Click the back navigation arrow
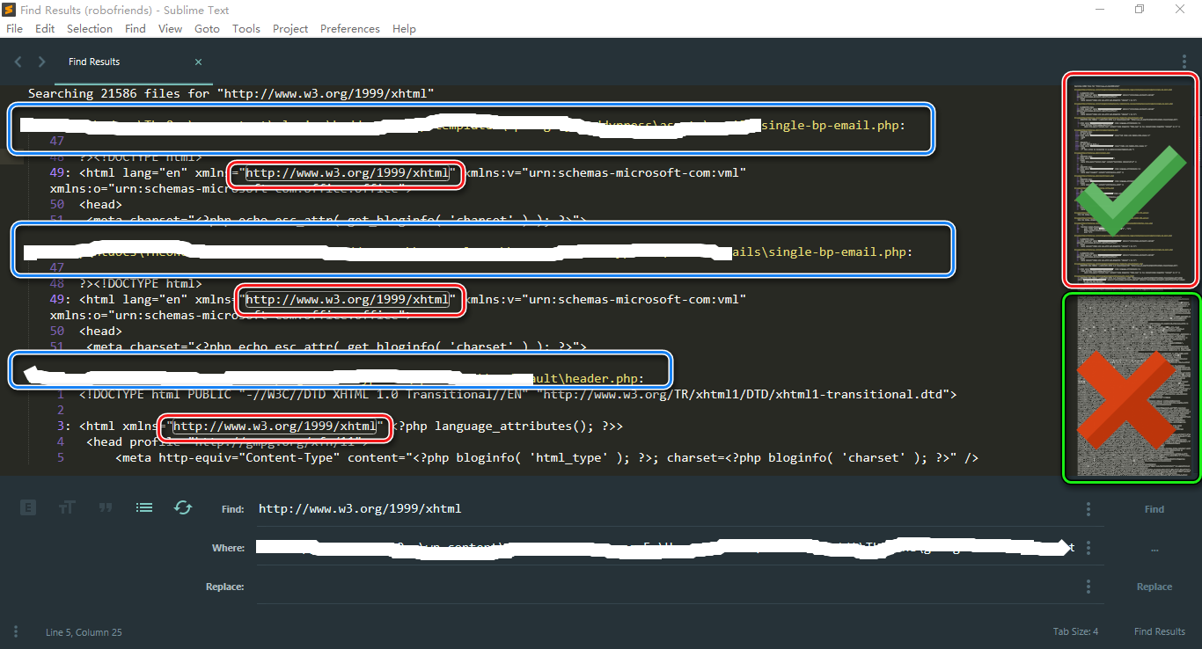1202x649 pixels. (x=17, y=62)
